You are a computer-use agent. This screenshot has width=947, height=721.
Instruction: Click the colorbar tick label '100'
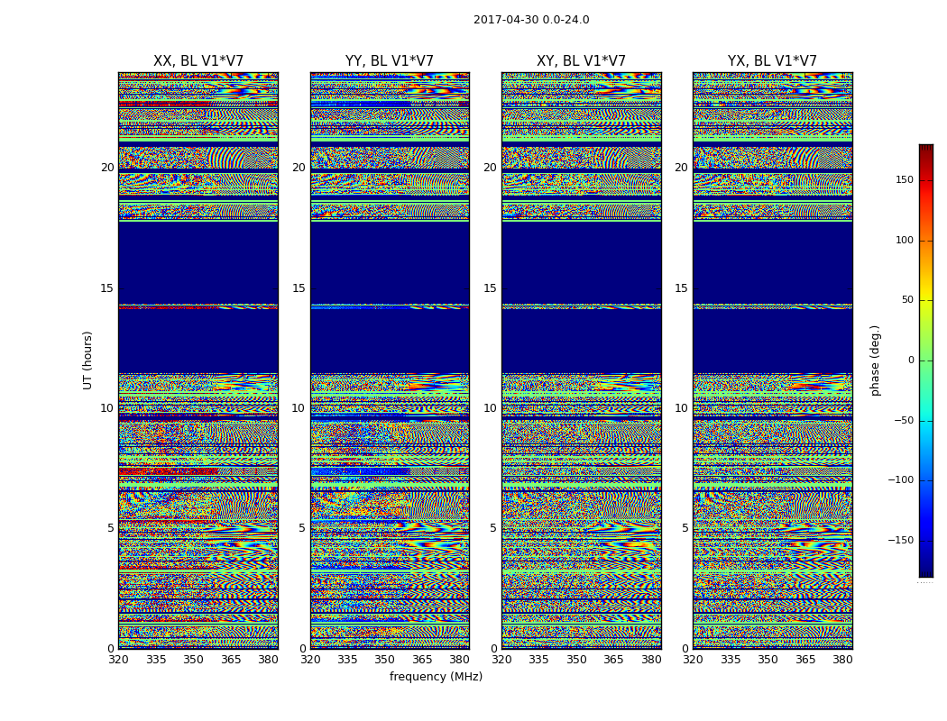click(x=905, y=240)
